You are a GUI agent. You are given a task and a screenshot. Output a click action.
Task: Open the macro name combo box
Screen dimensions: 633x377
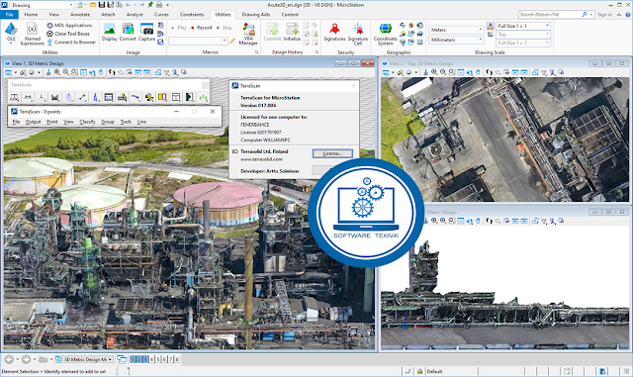(x=198, y=41)
